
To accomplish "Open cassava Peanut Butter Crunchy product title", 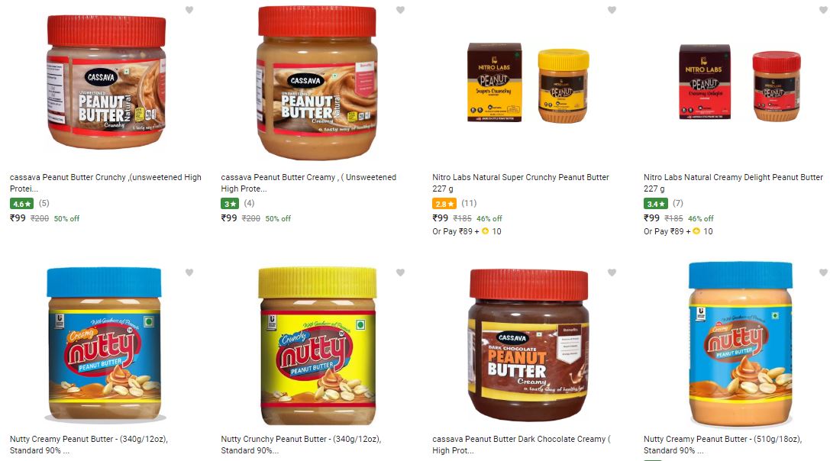I will [x=105, y=182].
